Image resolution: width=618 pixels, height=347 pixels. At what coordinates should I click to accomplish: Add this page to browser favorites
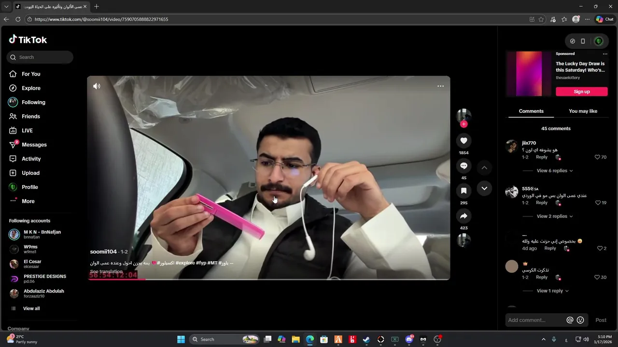541,19
